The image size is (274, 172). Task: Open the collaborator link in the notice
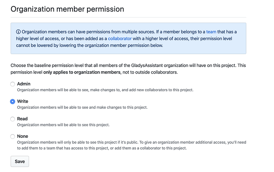point(120,39)
